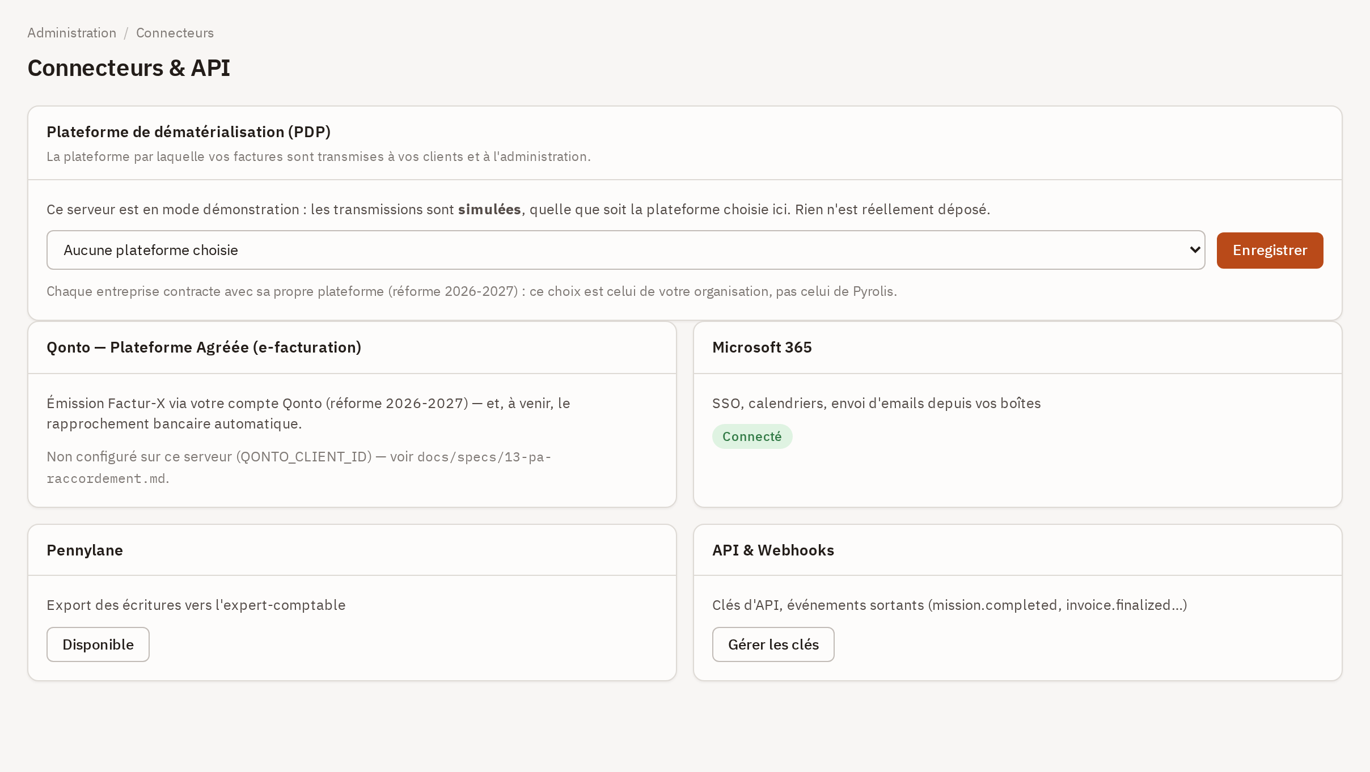
Task: Open the 'Aucune plateforme choisie' dropdown
Action: point(625,250)
